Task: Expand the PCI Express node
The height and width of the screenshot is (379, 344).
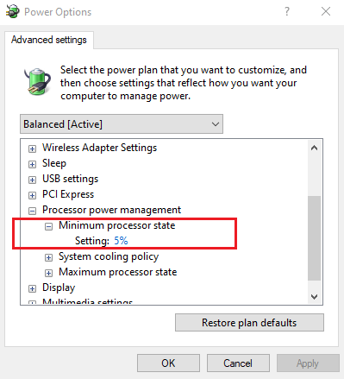Action: tap(32, 195)
